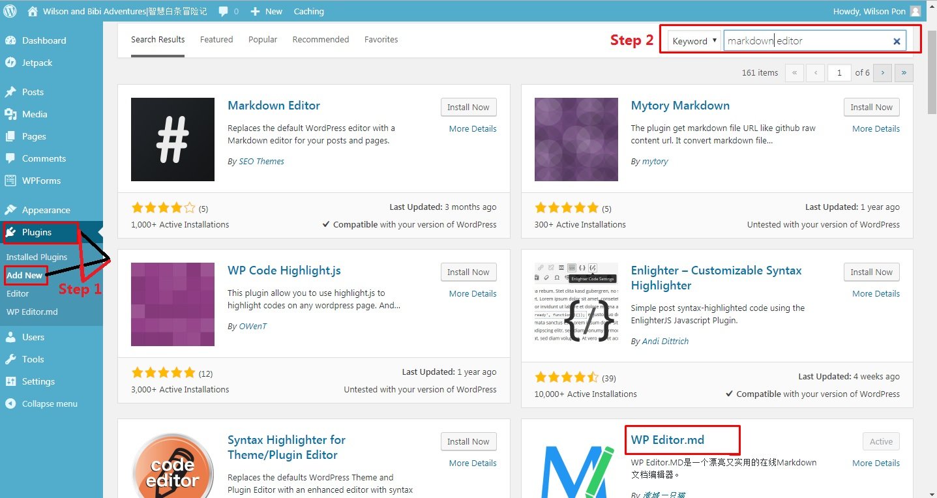
Task: Open the WP Code Highlight.js thumbnail
Action: (x=173, y=304)
